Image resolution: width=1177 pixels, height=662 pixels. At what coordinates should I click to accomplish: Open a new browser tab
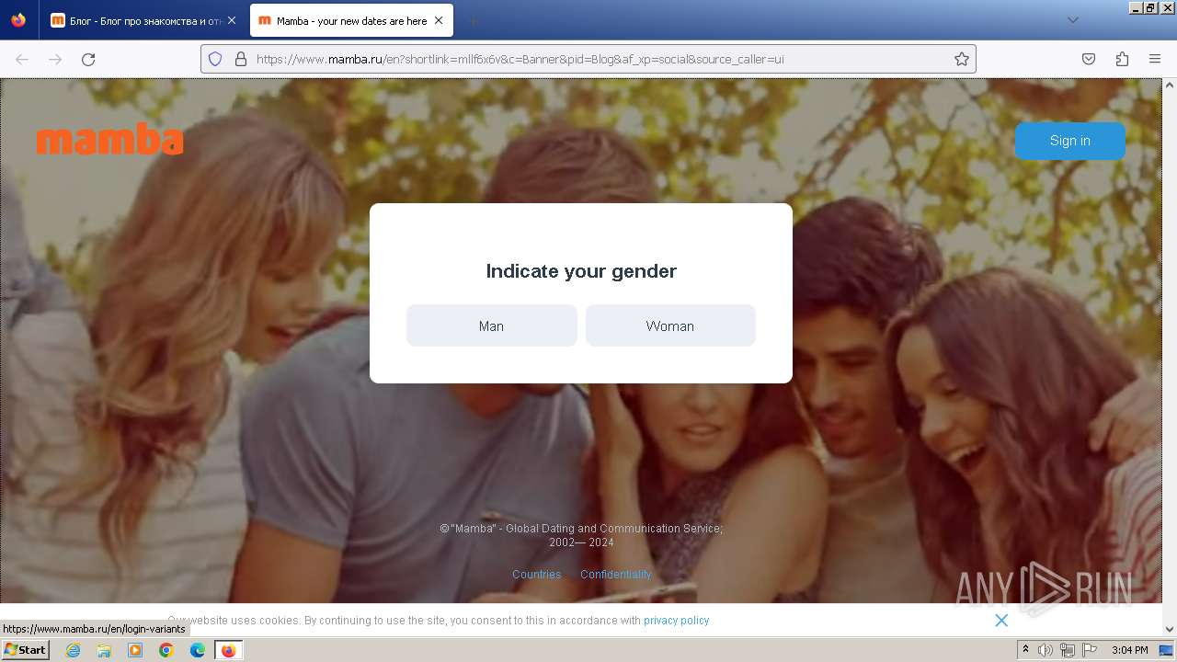click(x=473, y=20)
